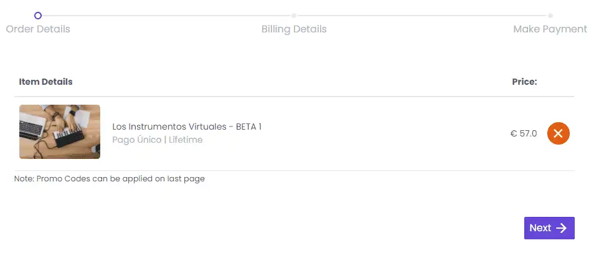Select the Order Details step label
Image resolution: width=594 pixels, height=263 pixels.
[38, 29]
